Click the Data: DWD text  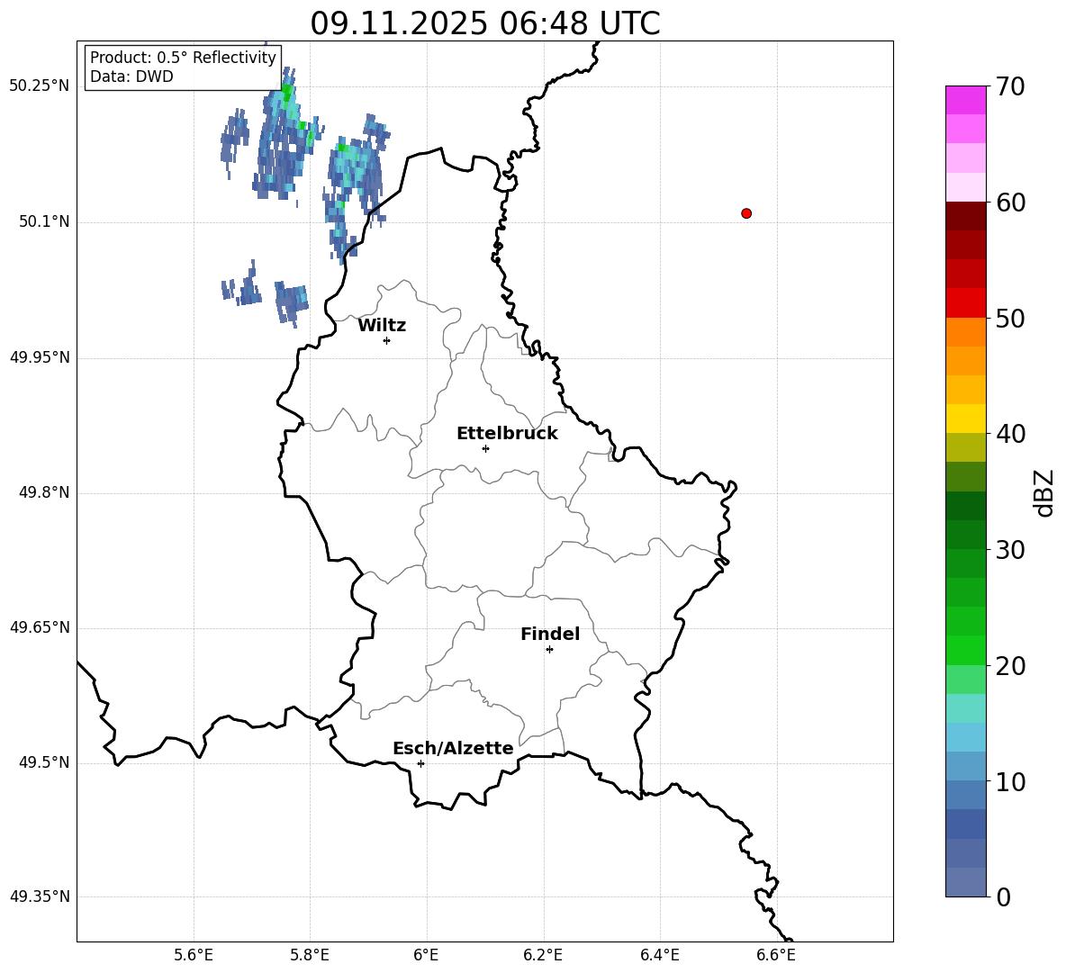pos(131,77)
